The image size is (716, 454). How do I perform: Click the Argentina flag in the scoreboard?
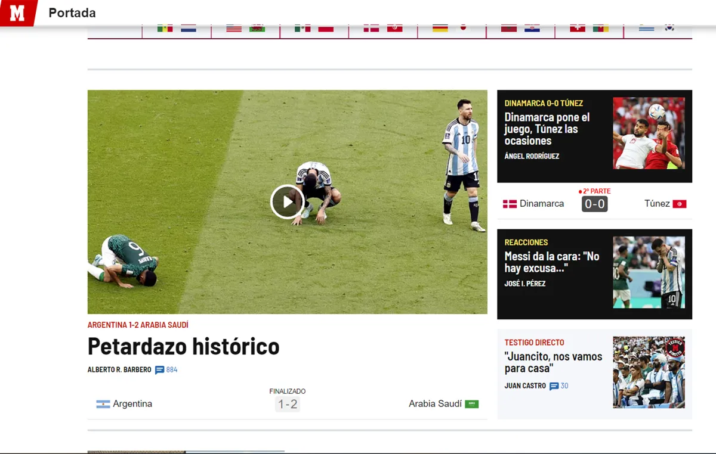(103, 403)
